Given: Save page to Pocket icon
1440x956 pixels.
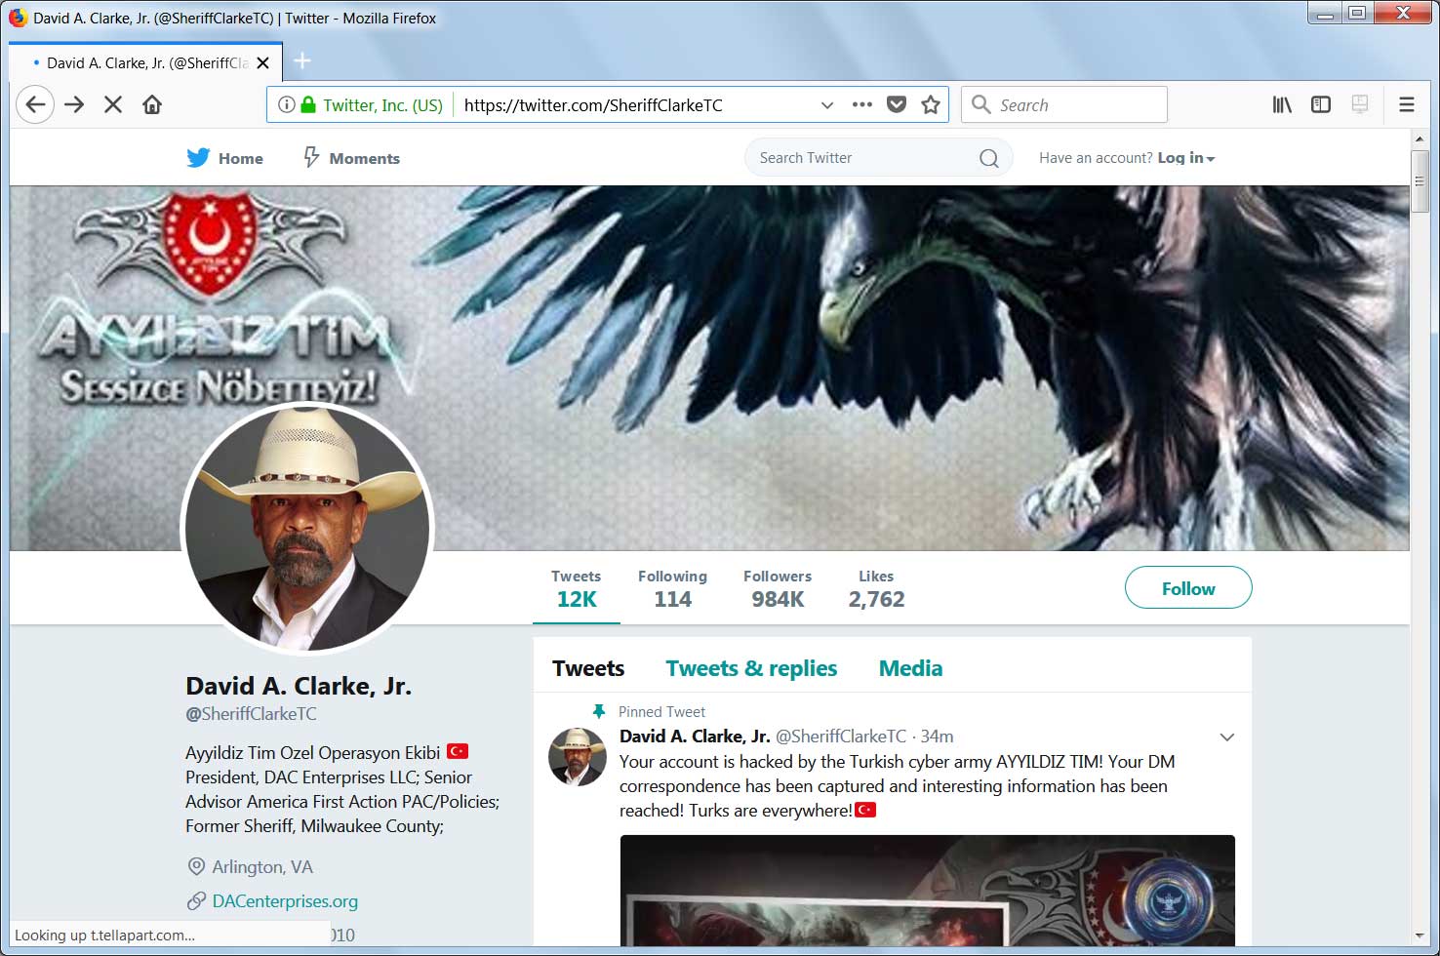Looking at the screenshot, I should [x=897, y=104].
